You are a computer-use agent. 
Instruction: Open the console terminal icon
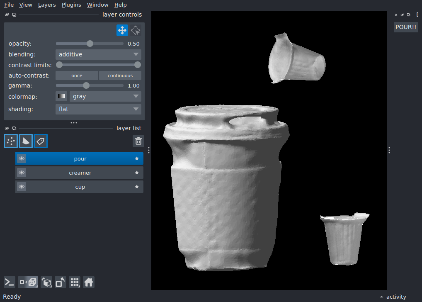pos(10,283)
